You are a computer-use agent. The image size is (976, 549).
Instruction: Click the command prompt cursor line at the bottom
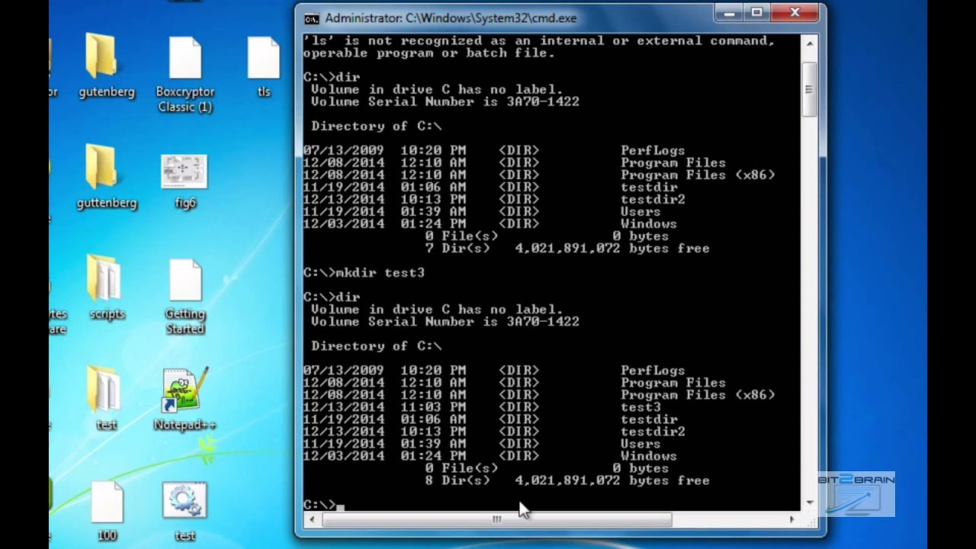[324, 505]
